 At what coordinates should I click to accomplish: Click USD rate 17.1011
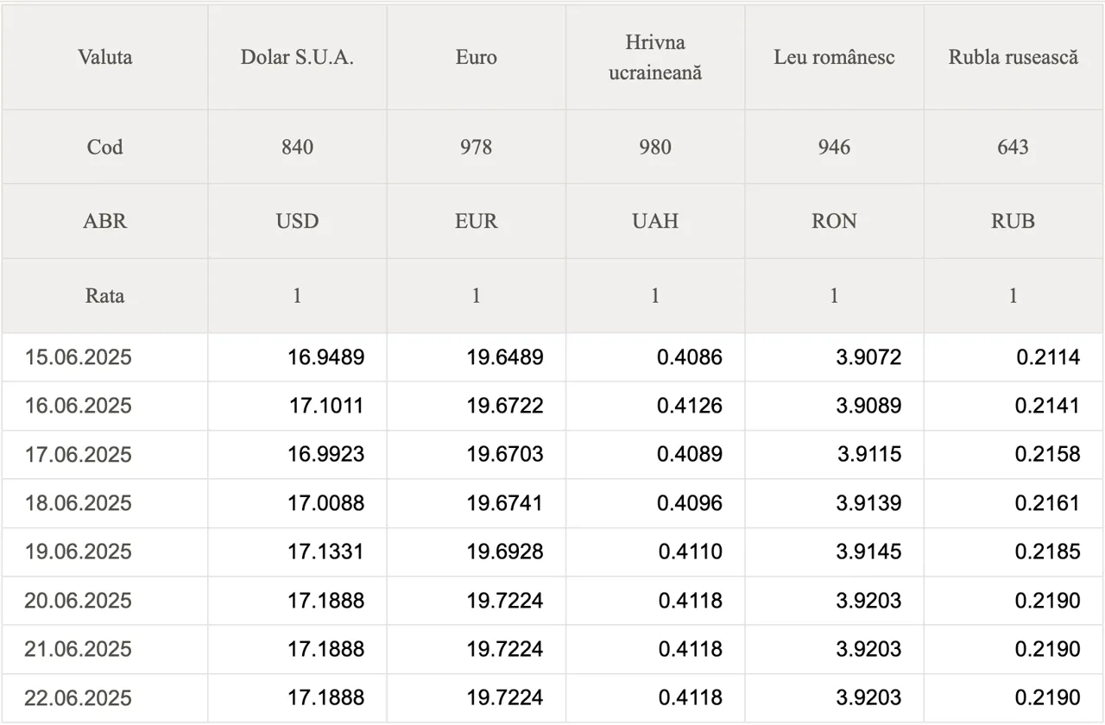click(325, 406)
